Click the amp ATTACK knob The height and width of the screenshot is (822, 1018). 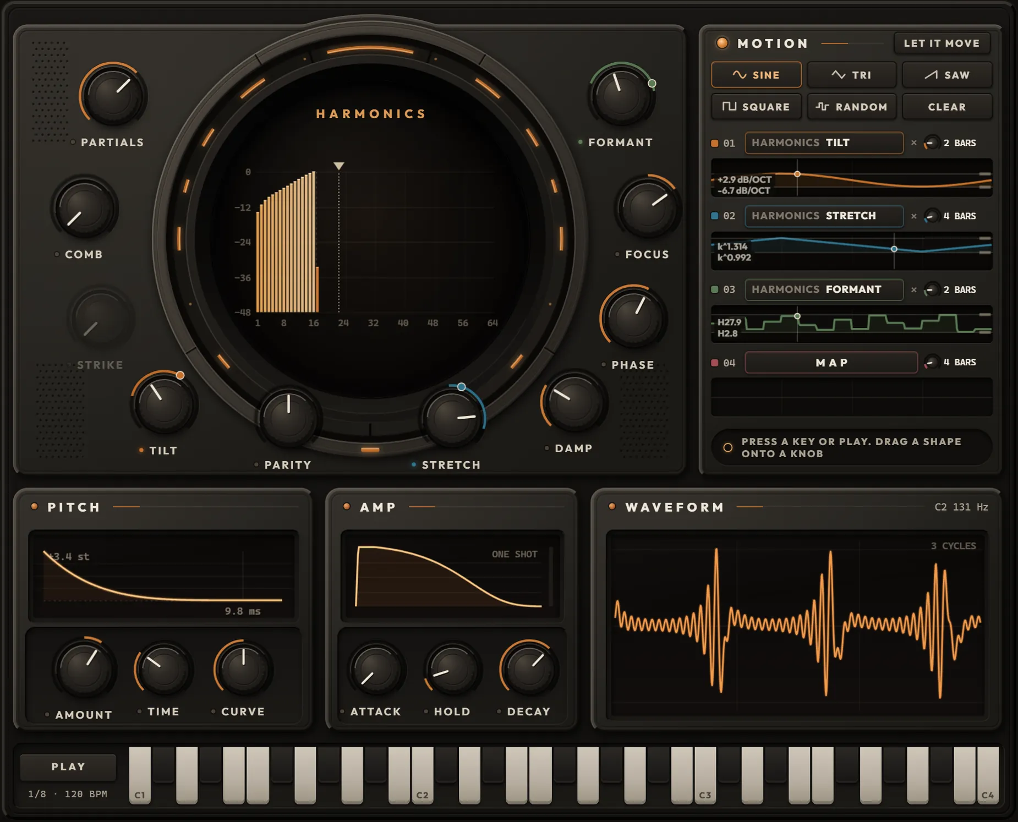coord(376,669)
